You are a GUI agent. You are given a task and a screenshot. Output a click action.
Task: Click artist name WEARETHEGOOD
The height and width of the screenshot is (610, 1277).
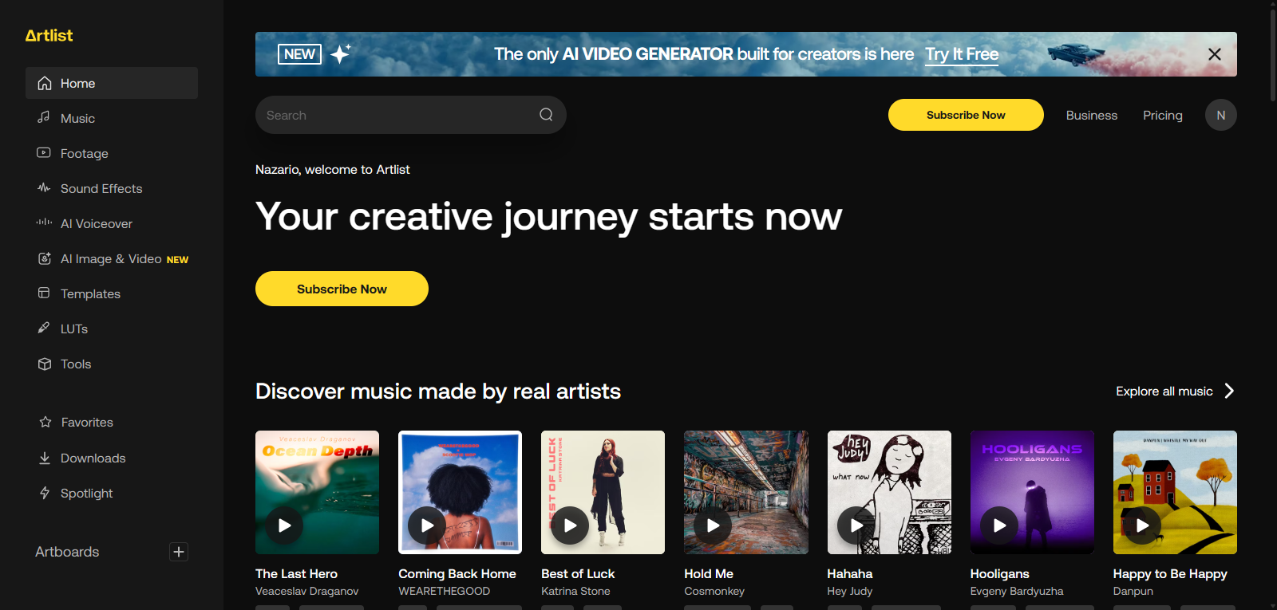(x=444, y=591)
